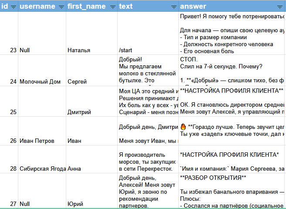Open the username column filter icon
The width and height of the screenshot is (286, 209).
61,7
